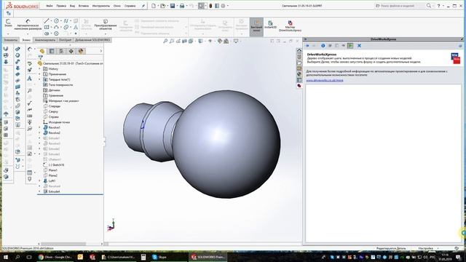Open the ConfigurationManager tab

61,51
